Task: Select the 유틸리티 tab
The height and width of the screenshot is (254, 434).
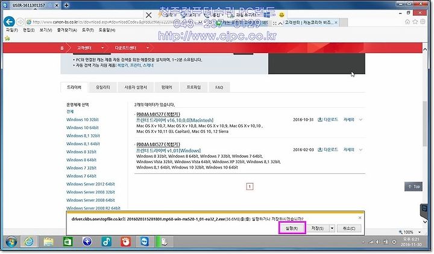Action: pyautogui.click(x=103, y=87)
